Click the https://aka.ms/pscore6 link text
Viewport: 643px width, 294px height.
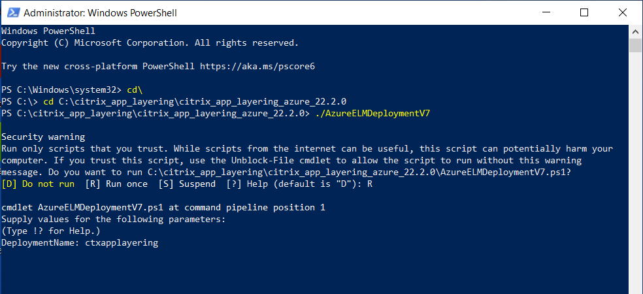tap(257, 67)
